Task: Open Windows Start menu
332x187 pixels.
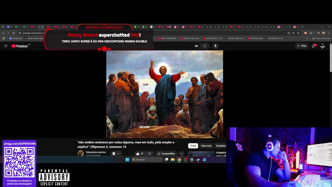Action: pyautogui.click(x=127, y=160)
